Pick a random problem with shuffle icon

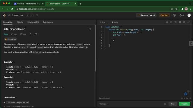click(x=37, y=15)
